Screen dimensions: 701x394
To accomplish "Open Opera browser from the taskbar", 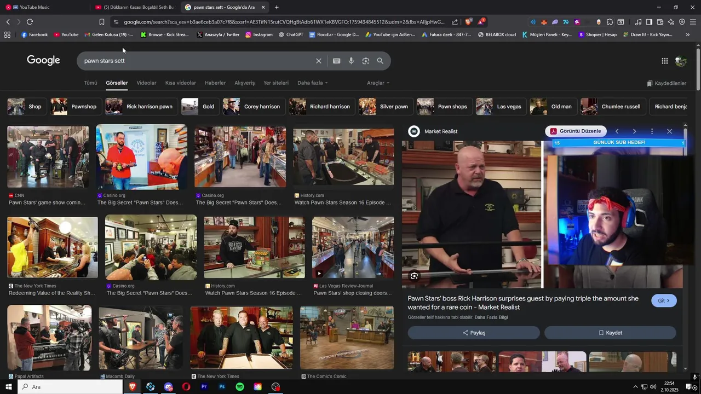I will 186,387.
